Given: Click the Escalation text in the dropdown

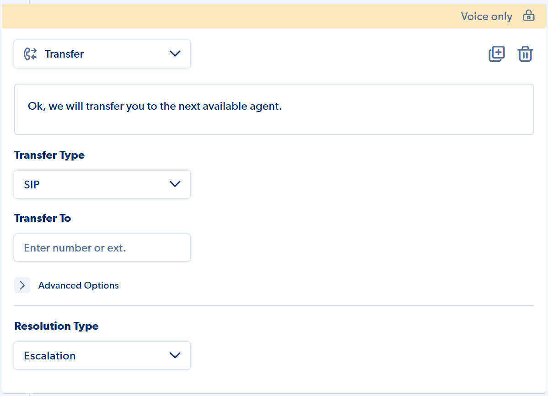Looking at the screenshot, I should click(x=49, y=355).
